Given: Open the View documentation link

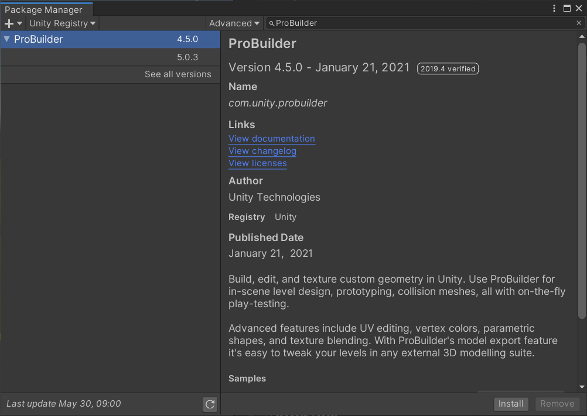Looking at the screenshot, I should pyautogui.click(x=272, y=139).
